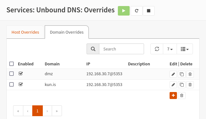Clone the kun.is domain override
Screen dimensions: 206x119
181,85
